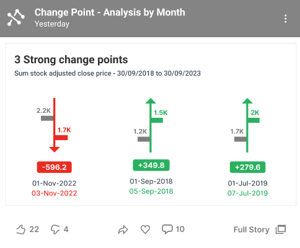Click the green upward arrow for Jul-2019
Viewport: 300px width, 248px height.
(247, 125)
